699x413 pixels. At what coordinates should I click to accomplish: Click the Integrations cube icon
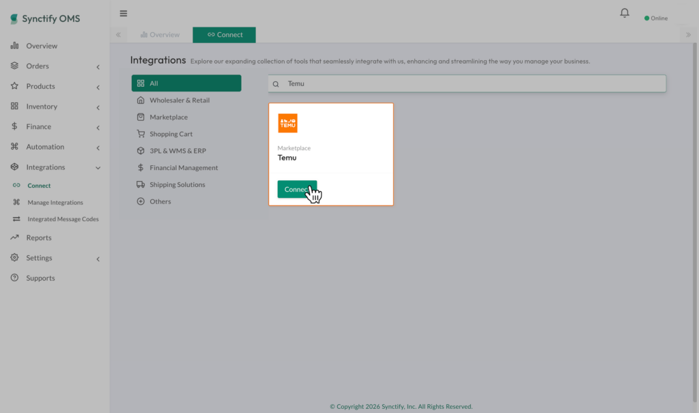15,167
